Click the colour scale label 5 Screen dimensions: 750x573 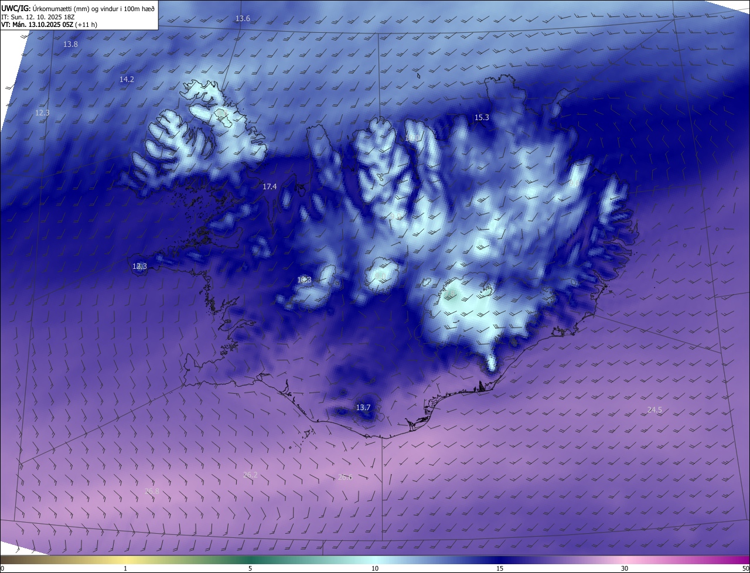[250, 568]
